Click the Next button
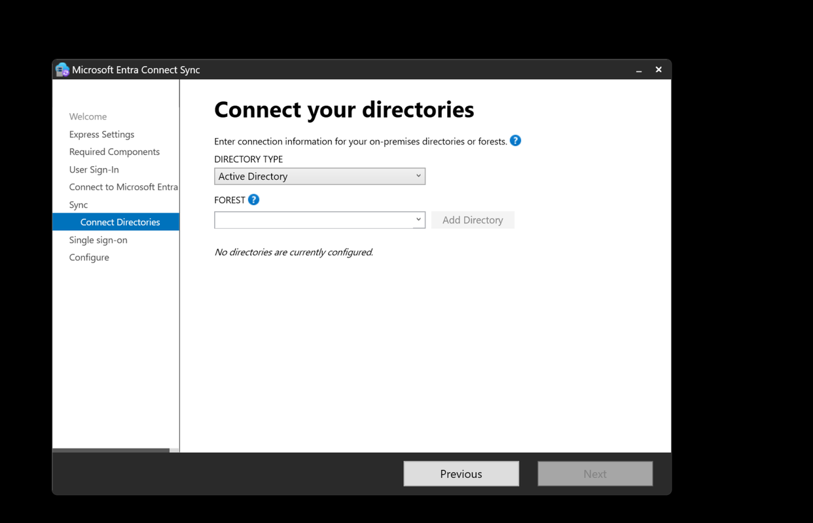 click(x=595, y=474)
